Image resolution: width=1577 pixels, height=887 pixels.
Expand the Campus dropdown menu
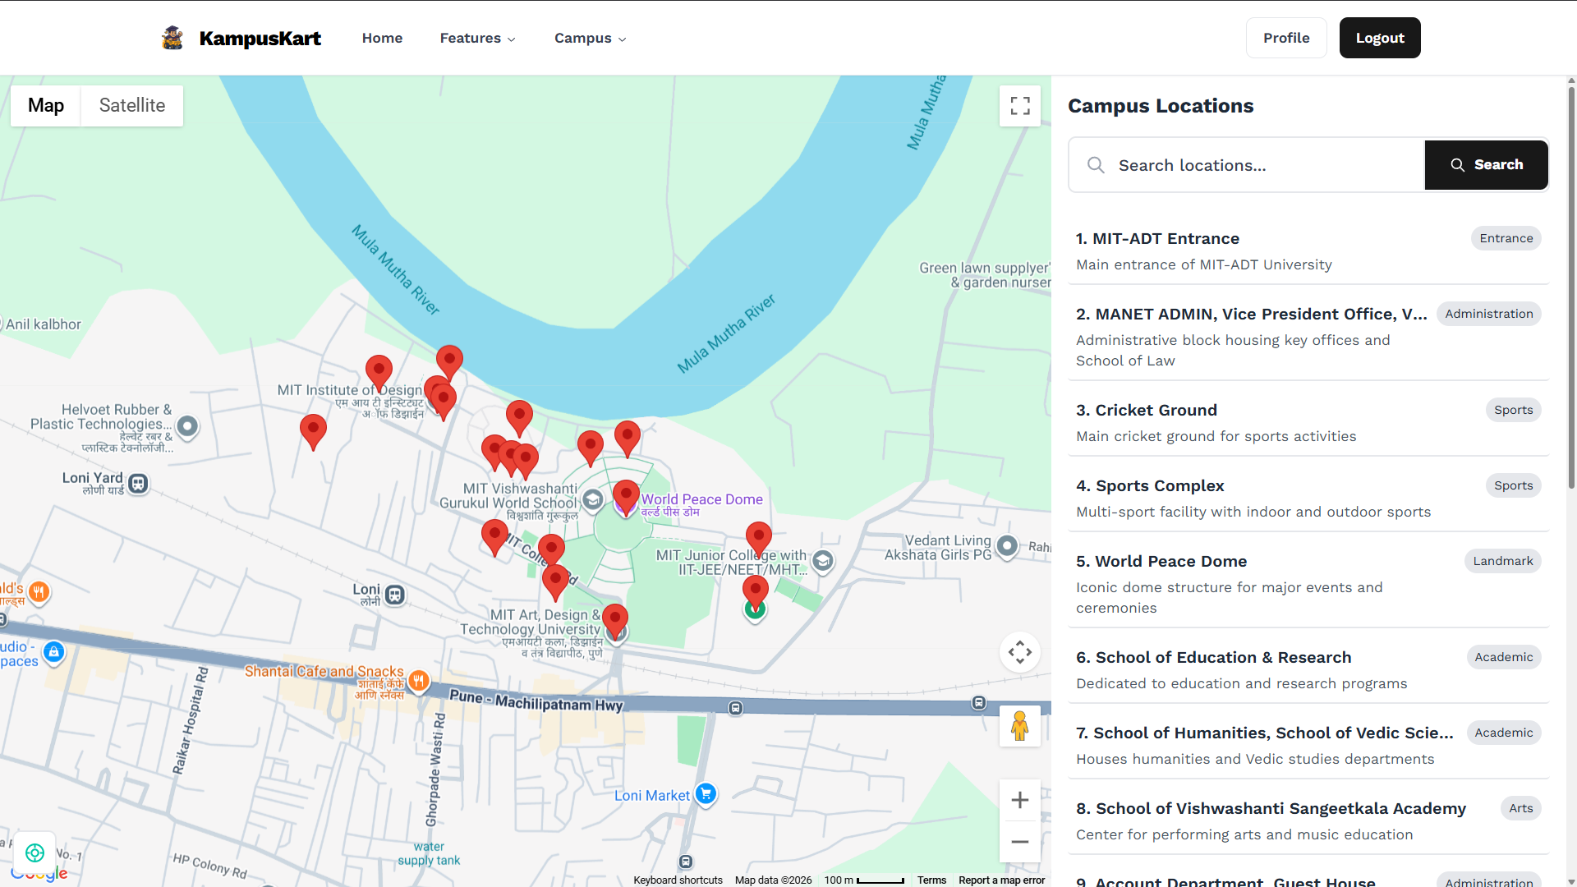tap(591, 38)
